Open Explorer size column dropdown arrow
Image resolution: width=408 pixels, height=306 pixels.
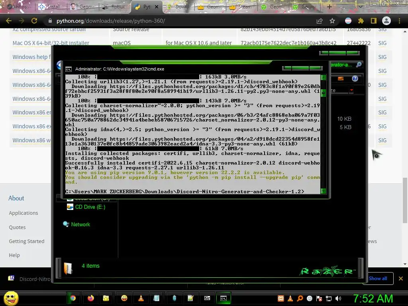coord(351,90)
